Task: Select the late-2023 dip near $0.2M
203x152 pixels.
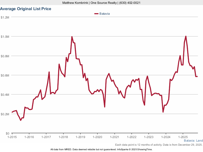Action: tap(163, 112)
